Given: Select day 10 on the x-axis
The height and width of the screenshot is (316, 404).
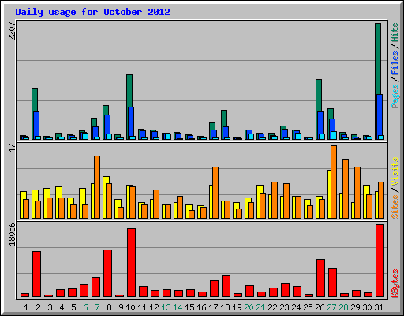Looking at the screenshot, I should coord(130,307).
